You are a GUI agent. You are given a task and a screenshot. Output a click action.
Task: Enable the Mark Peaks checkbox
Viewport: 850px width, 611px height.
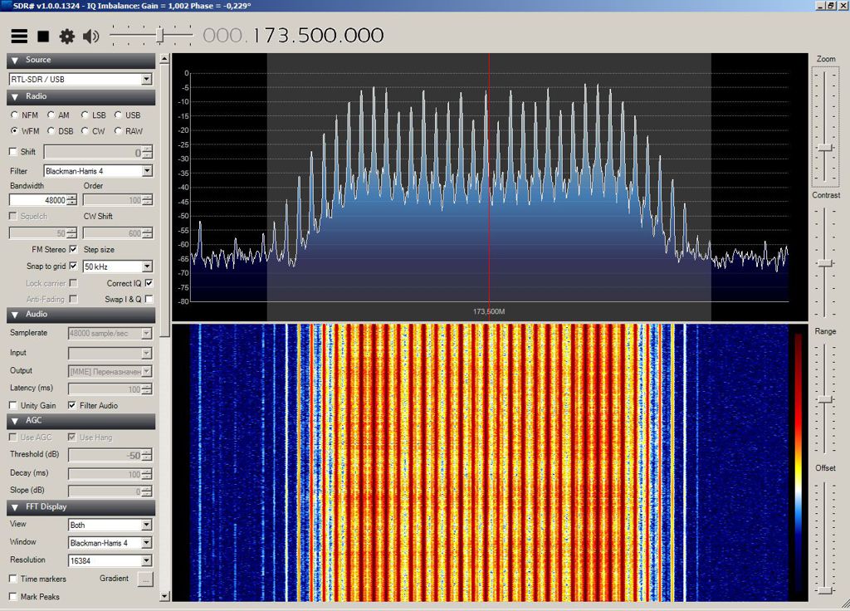pos(13,597)
